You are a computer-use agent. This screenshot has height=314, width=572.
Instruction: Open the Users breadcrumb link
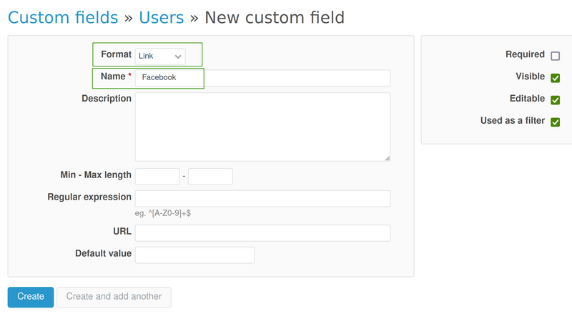coord(161,16)
